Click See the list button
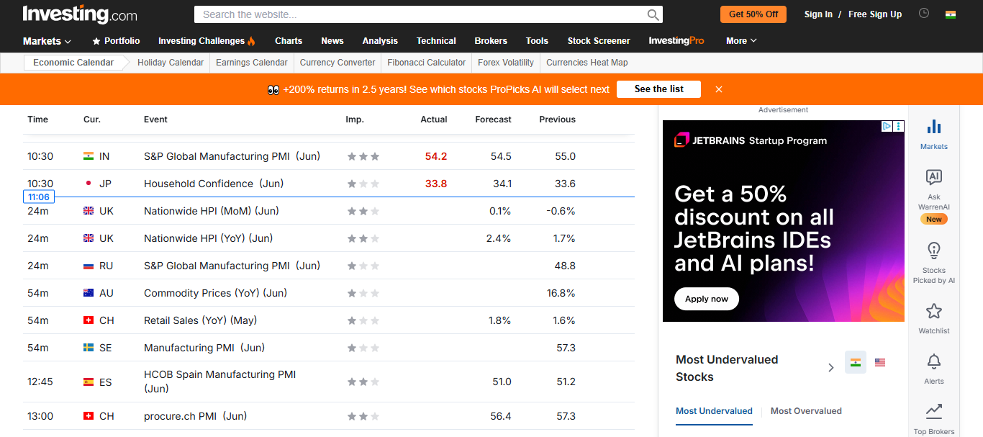The height and width of the screenshot is (437, 983). 659,89
